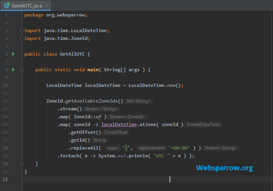
Task: Click the "Z" string literal on line 18
Action: pos(126,148)
